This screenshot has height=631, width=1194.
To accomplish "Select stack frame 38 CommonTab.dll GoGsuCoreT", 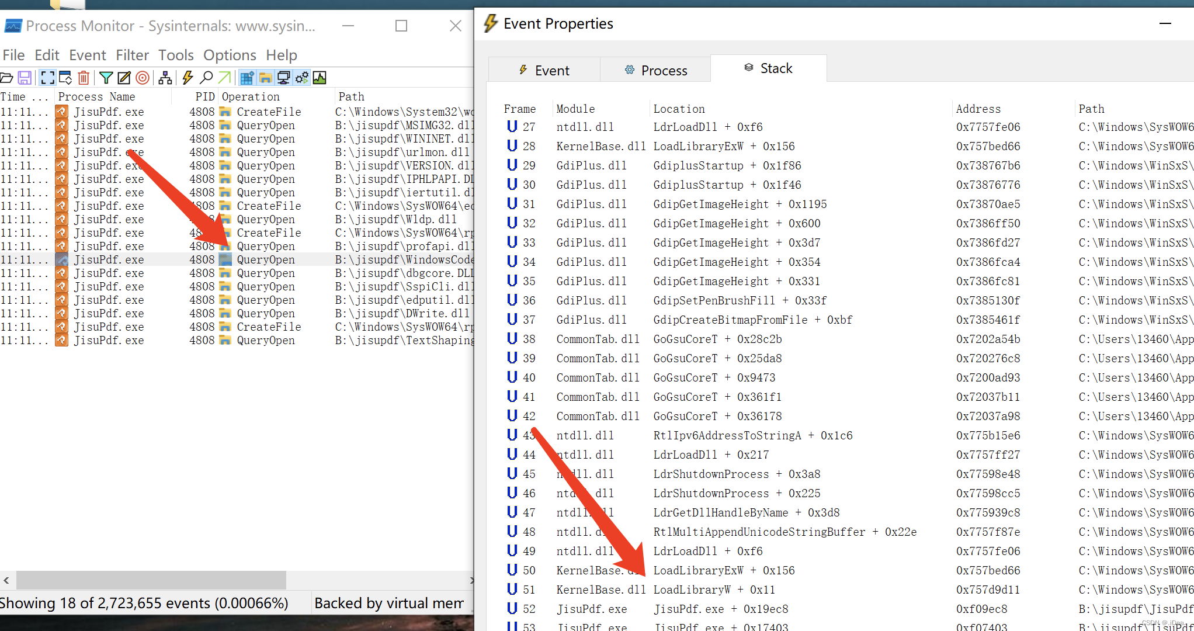I will [x=847, y=339].
